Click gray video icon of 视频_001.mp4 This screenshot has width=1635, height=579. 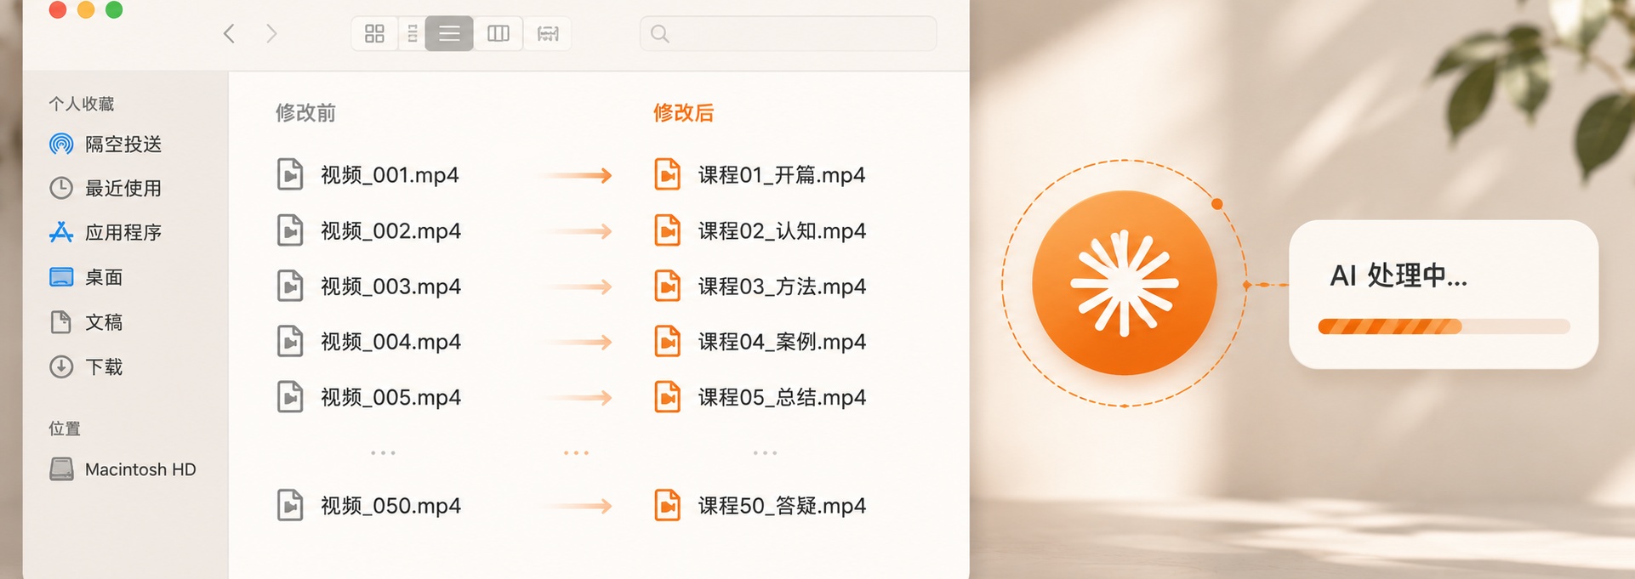[x=290, y=174]
